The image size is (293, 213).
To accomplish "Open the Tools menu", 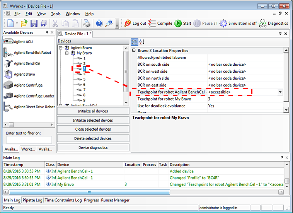I will (x=55, y=14).
